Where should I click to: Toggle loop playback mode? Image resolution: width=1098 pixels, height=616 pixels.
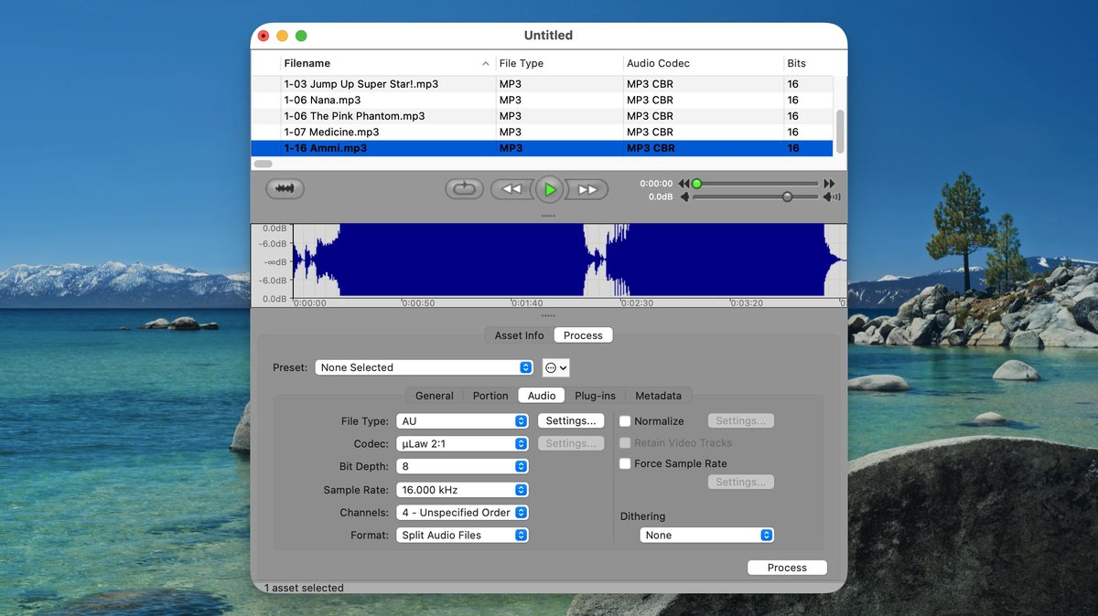click(x=465, y=188)
